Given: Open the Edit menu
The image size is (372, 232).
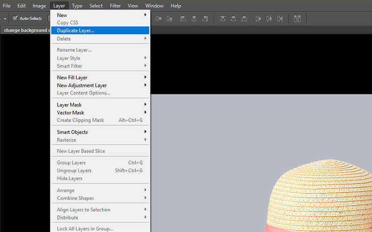Looking at the screenshot, I should click(x=21, y=6).
